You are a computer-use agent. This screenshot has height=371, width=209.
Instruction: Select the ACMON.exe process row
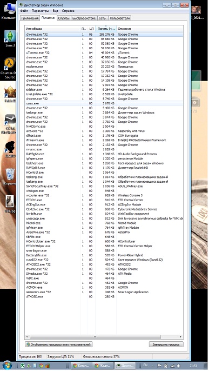point(104,287)
